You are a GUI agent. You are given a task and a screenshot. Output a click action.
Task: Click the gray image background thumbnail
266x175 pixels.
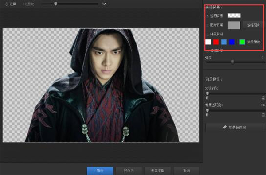[234, 25]
